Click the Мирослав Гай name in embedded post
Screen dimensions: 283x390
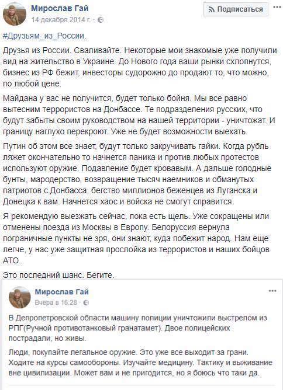pos(62,291)
